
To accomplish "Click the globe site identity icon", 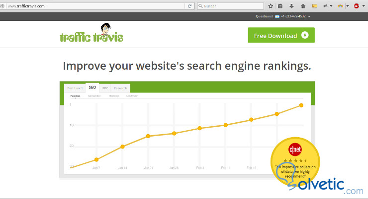I will 2,6.
